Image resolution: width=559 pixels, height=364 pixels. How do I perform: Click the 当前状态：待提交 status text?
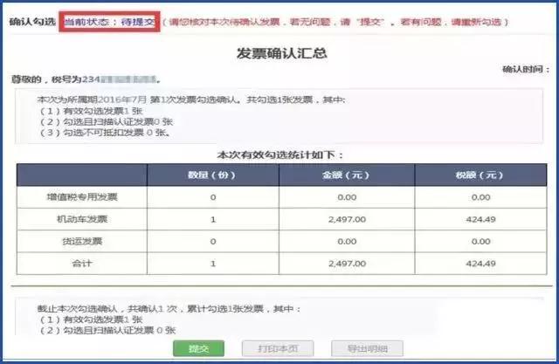tap(109, 22)
